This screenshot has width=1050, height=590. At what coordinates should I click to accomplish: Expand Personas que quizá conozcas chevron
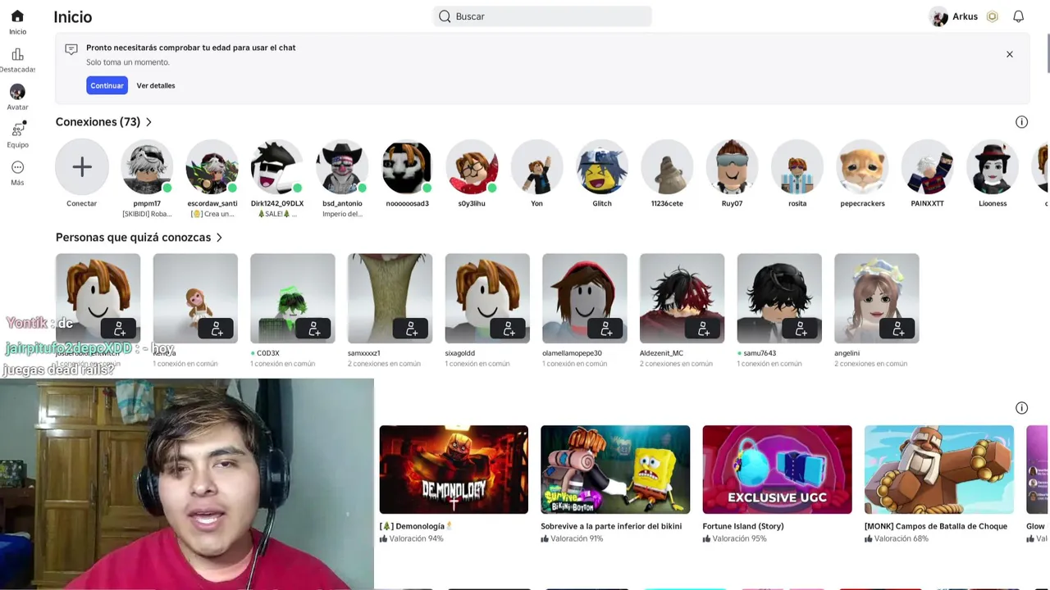[219, 238]
